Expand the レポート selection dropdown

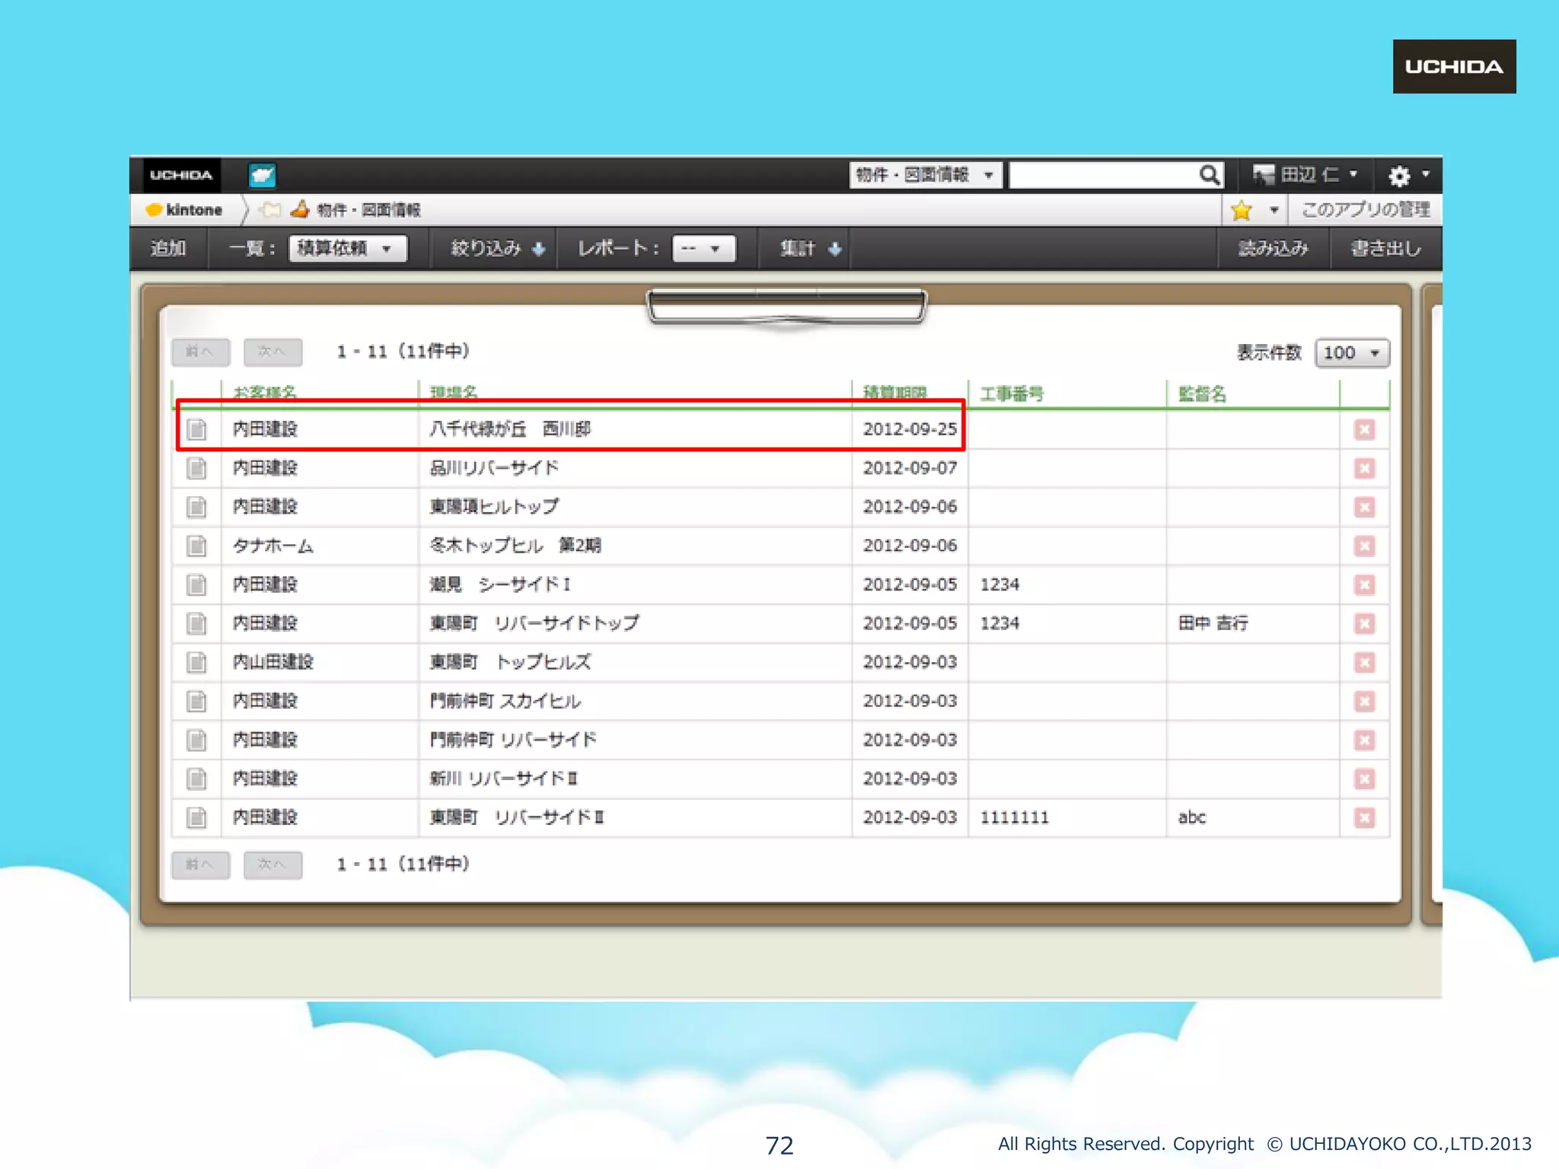703,248
